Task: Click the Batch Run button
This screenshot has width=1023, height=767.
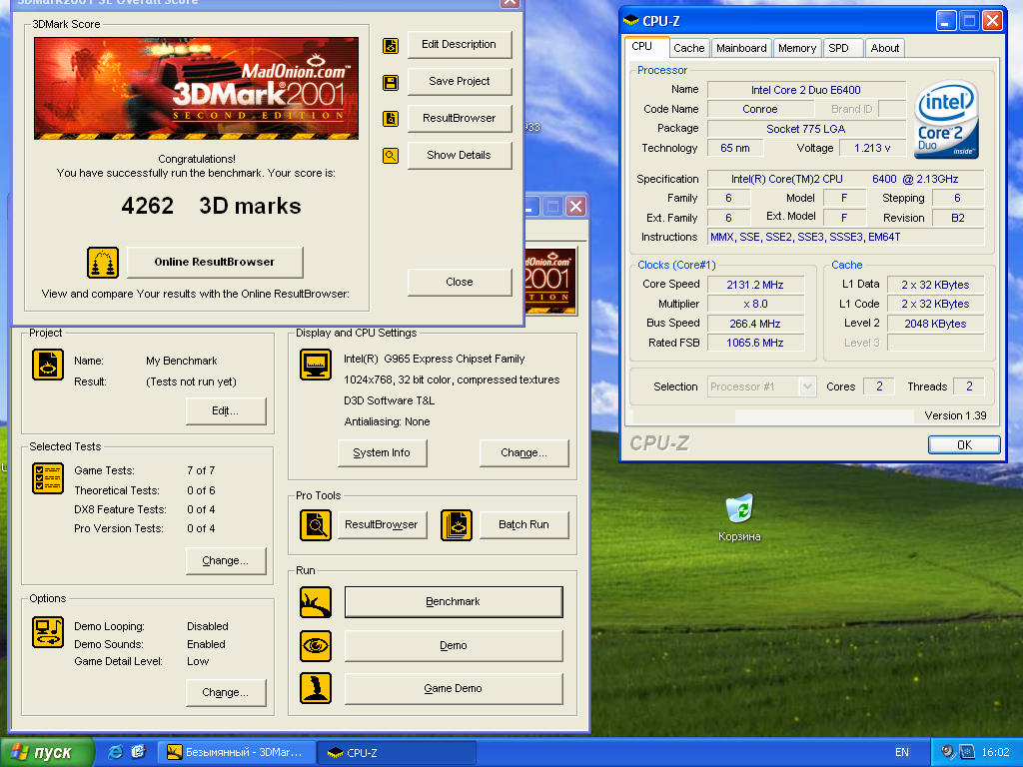Action: 523,525
